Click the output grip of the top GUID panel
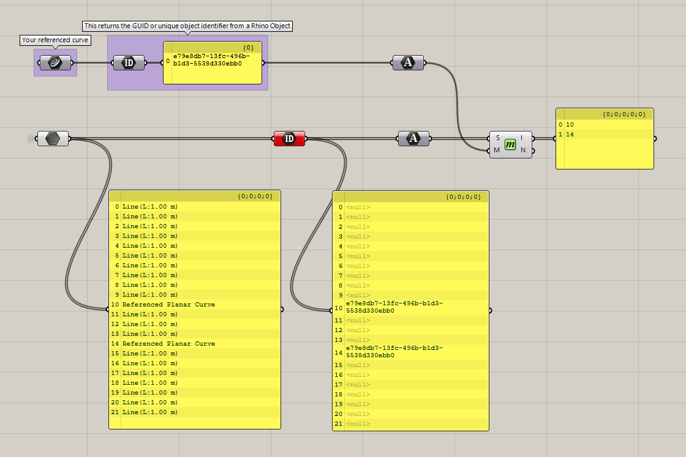This screenshot has width=686, height=457. click(263, 62)
